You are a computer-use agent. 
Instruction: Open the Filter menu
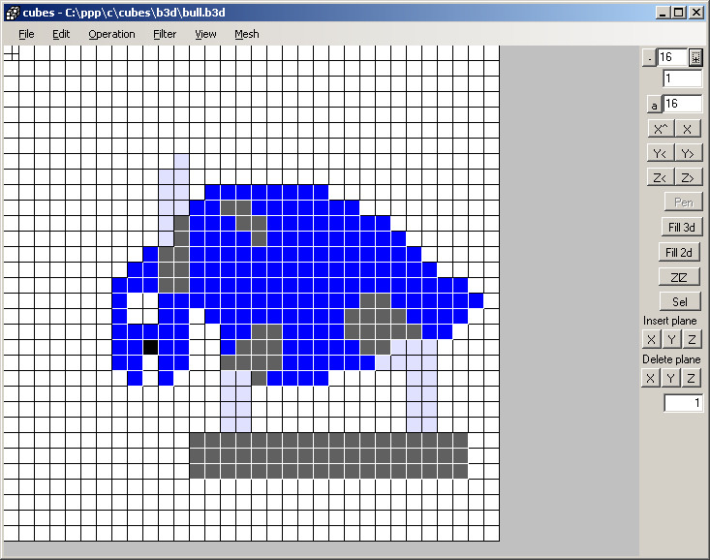point(165,34)
